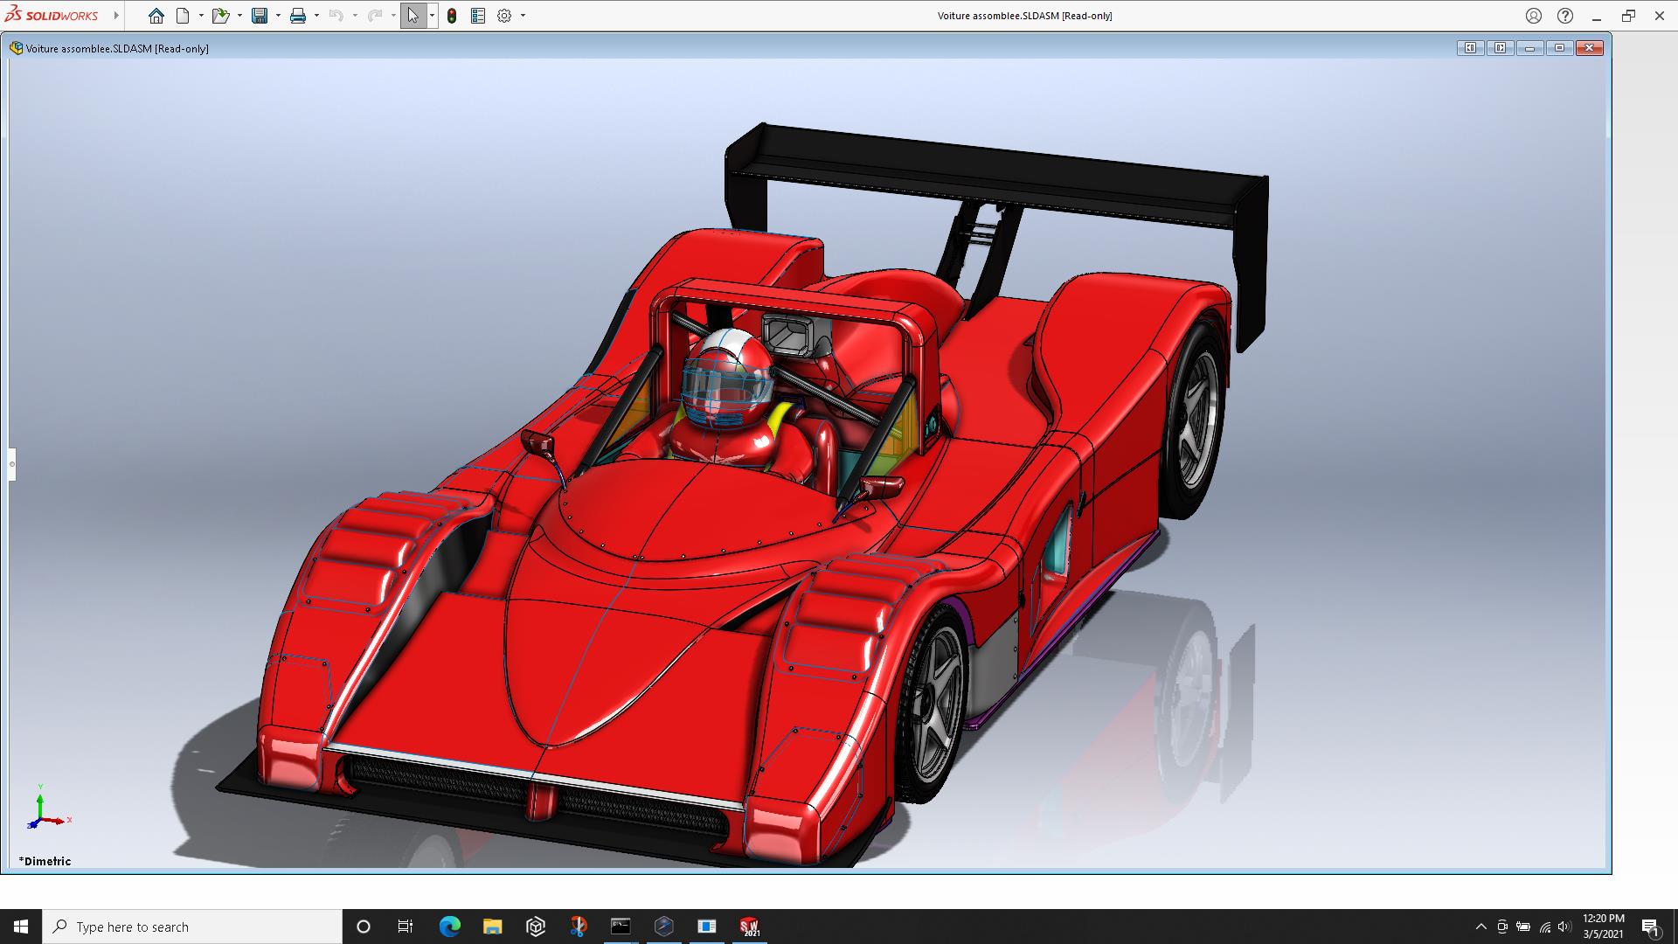Activate the Select cursor tool
Screen dimensions: 1678x944
tap(413, 16)
